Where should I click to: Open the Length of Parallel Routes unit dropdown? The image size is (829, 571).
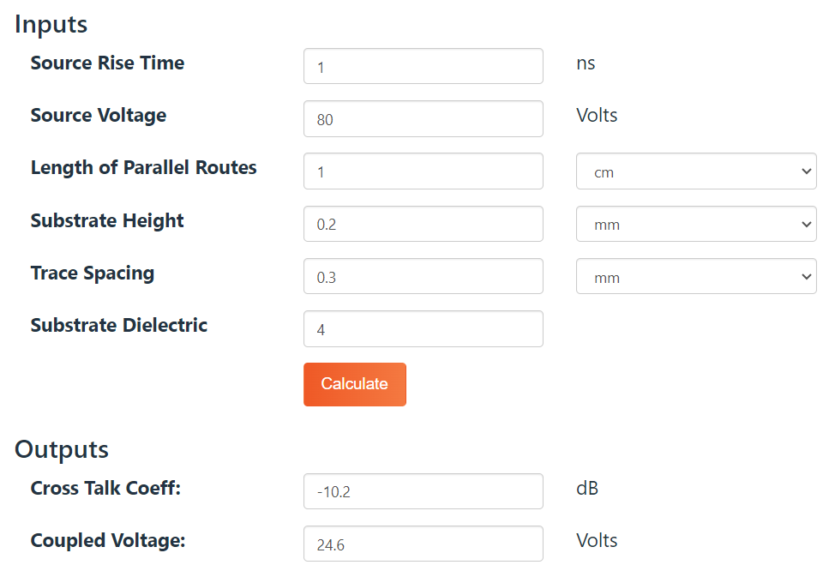[695, 171]
